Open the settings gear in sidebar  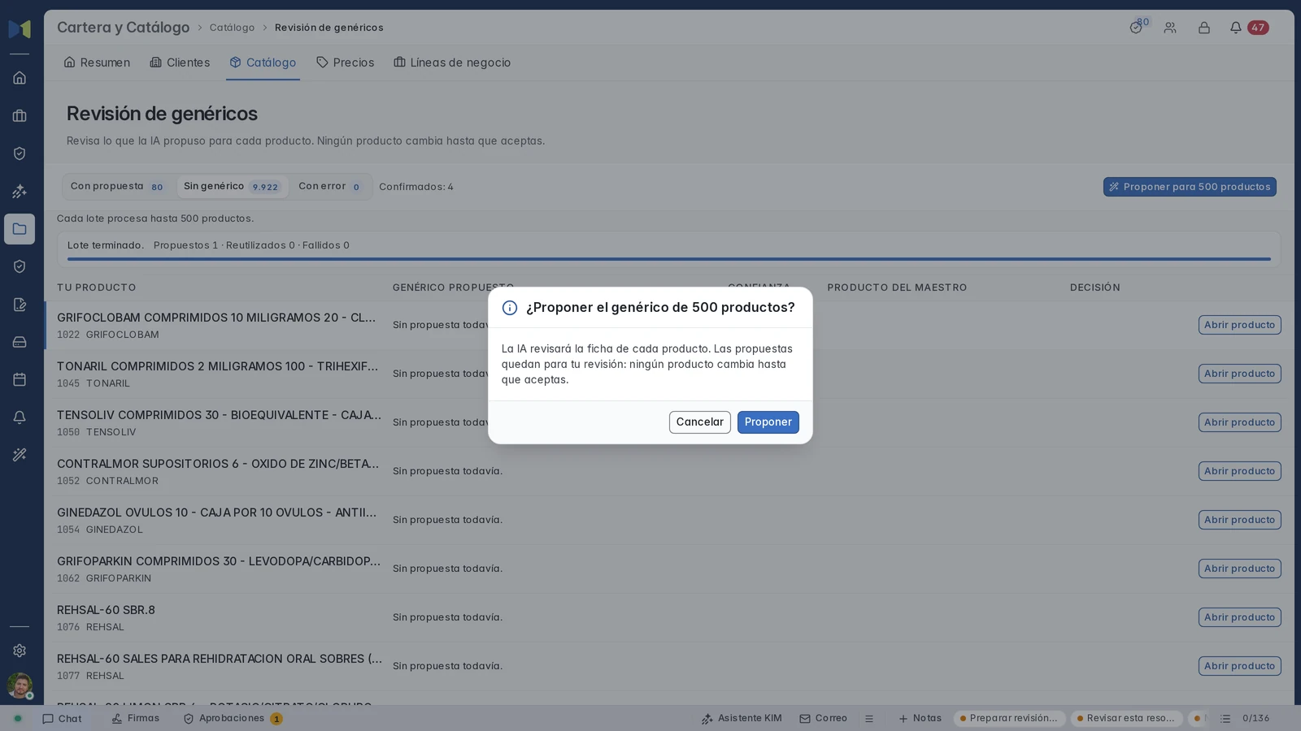[20, 651]
